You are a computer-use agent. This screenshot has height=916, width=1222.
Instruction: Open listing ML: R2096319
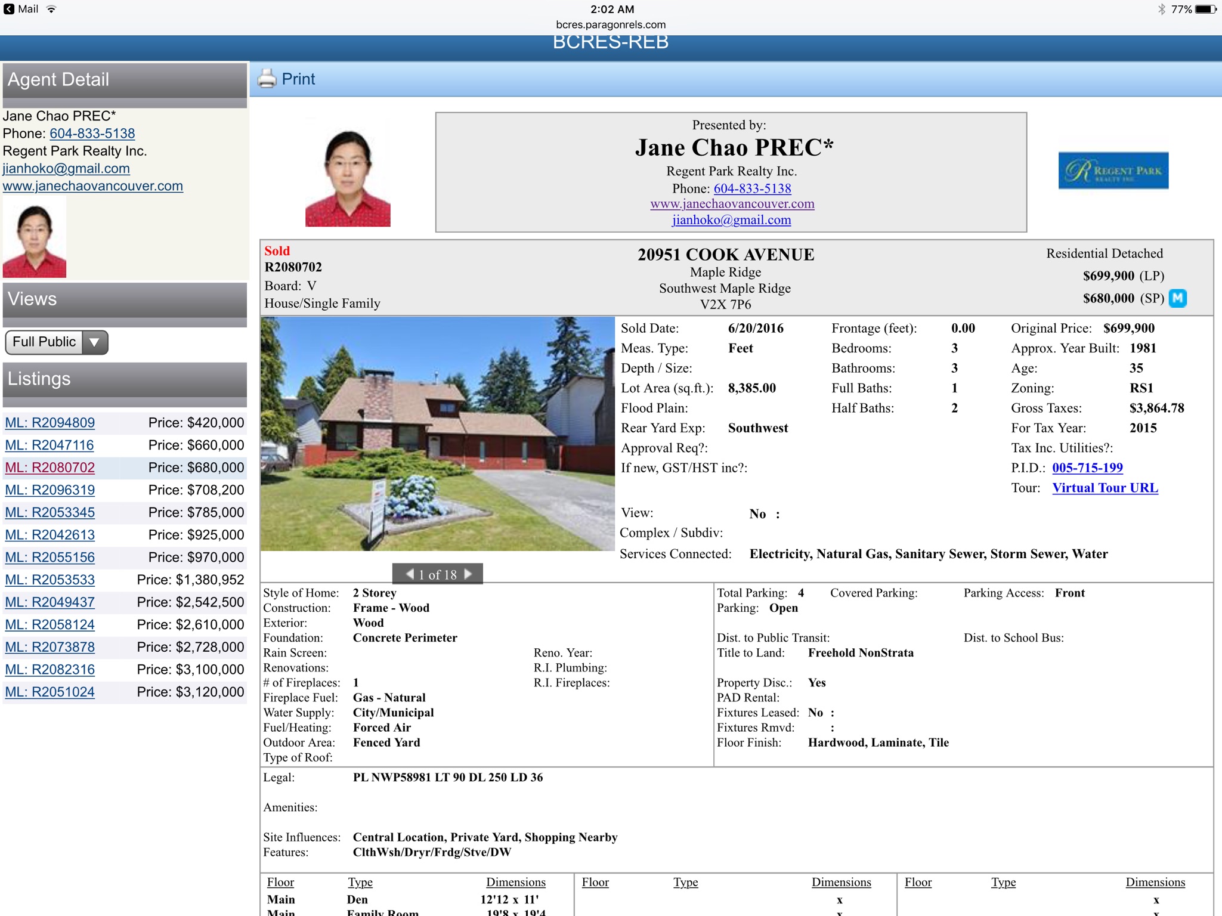tap(50, 490)
